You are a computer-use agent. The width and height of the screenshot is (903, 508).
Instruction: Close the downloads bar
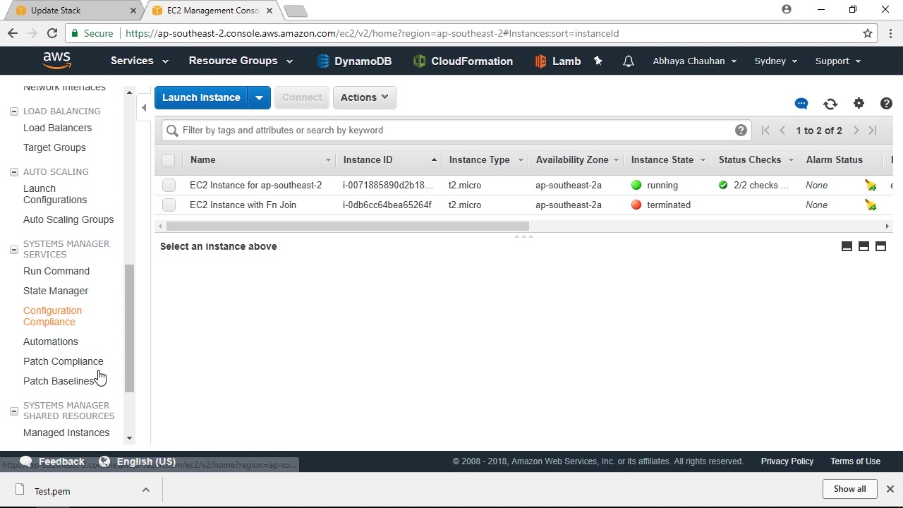[890, 489]
